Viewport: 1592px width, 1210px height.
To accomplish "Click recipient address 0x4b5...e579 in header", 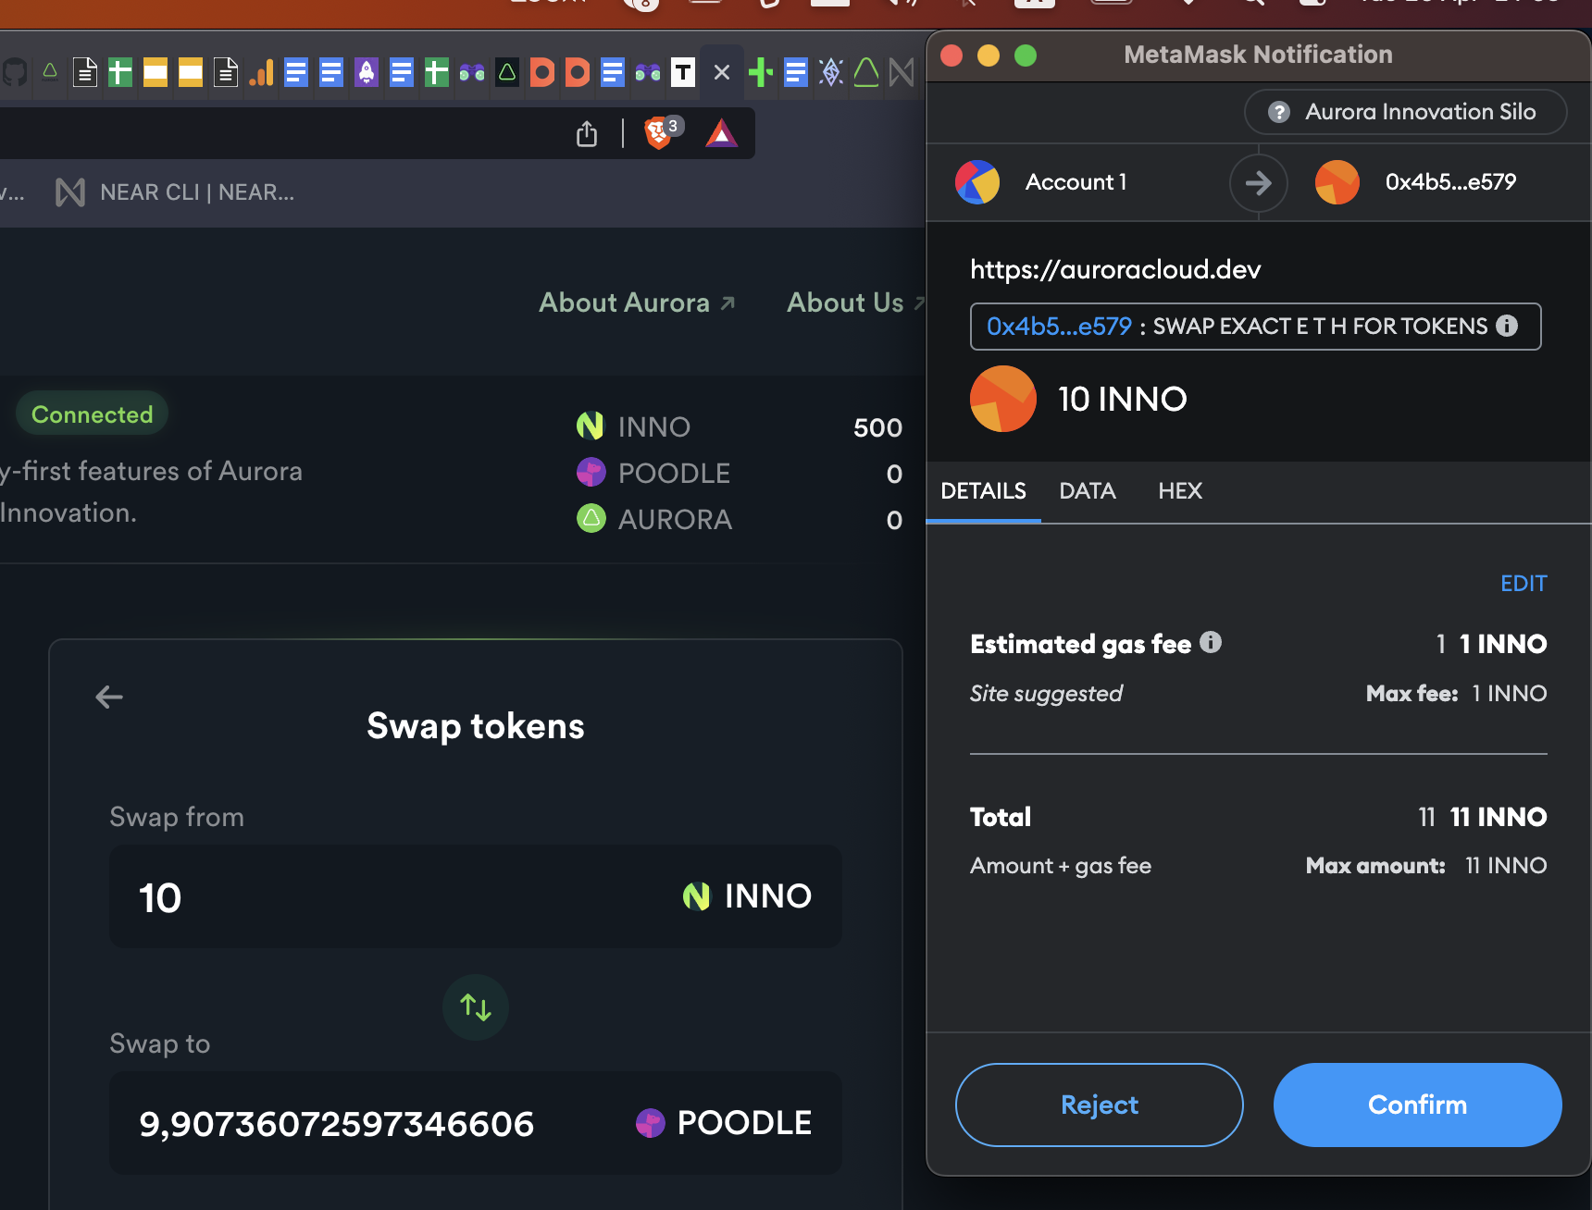I will [1450, 182].
